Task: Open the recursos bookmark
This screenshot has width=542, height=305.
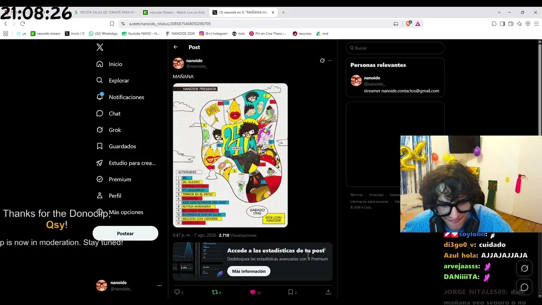Action: 302,33
